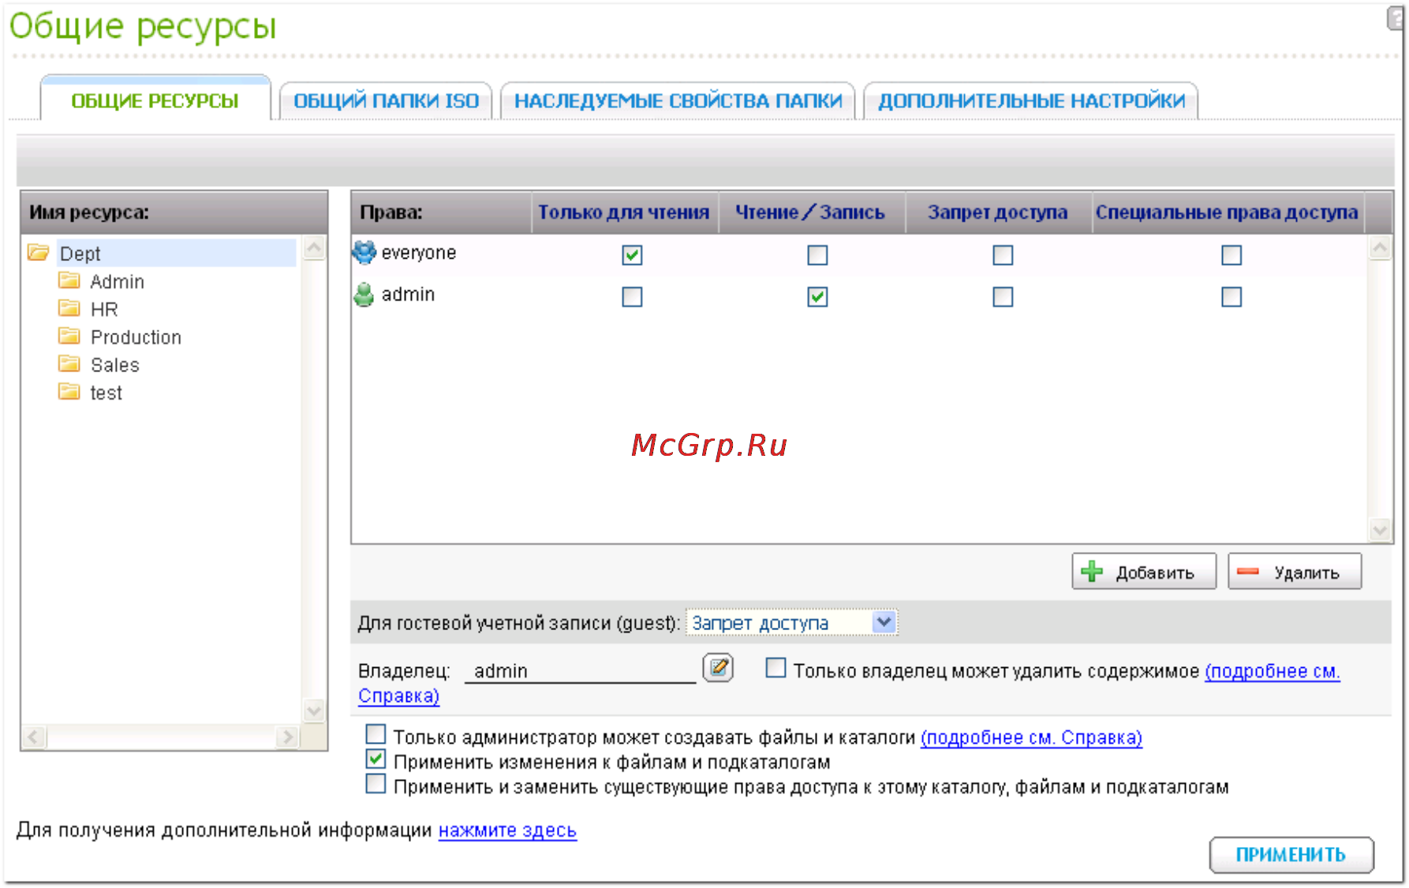Click Специальные права доступа column header

[1228, 212]
